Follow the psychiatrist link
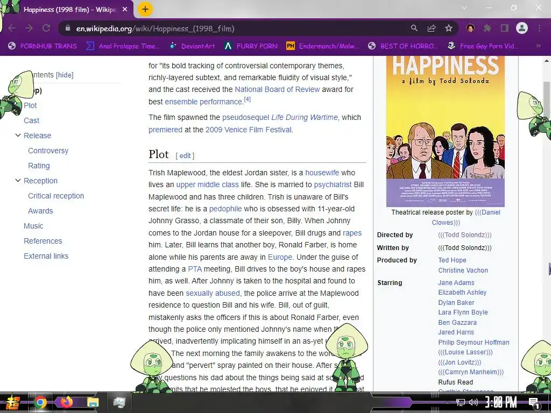Screen dimensions: 551x413 pyautogui.click(x=333, y=185)
